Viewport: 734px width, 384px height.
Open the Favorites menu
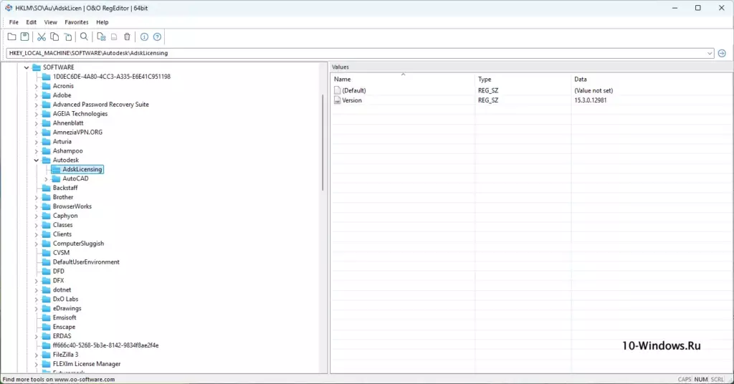(76, 22)
